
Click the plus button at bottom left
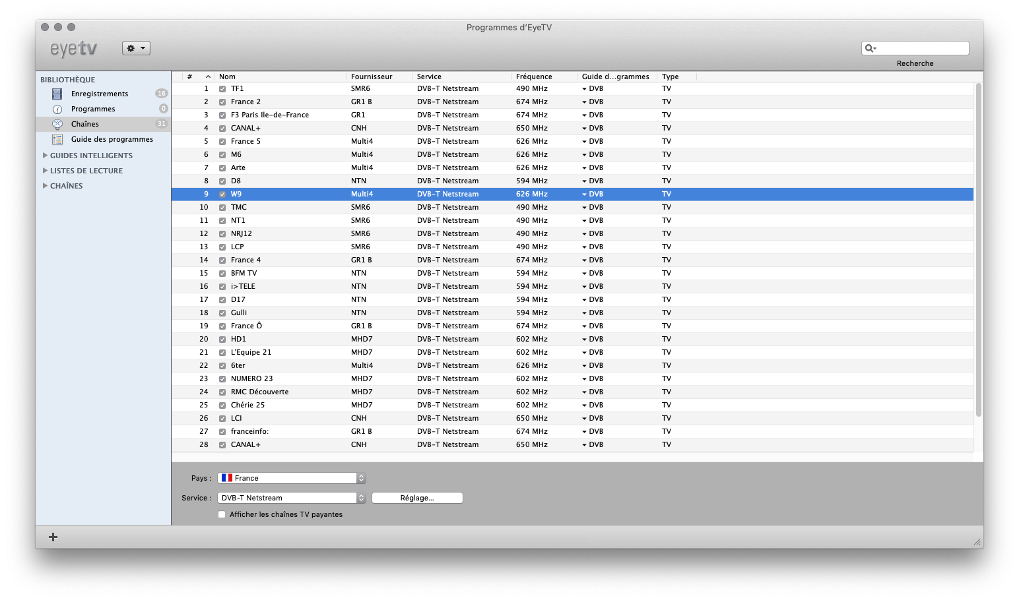click(x=53, y=537)
